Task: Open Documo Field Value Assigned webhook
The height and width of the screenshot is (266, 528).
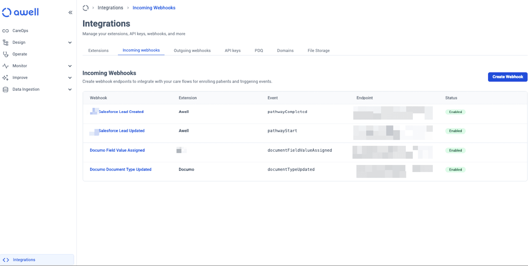Action: [117, 150]
